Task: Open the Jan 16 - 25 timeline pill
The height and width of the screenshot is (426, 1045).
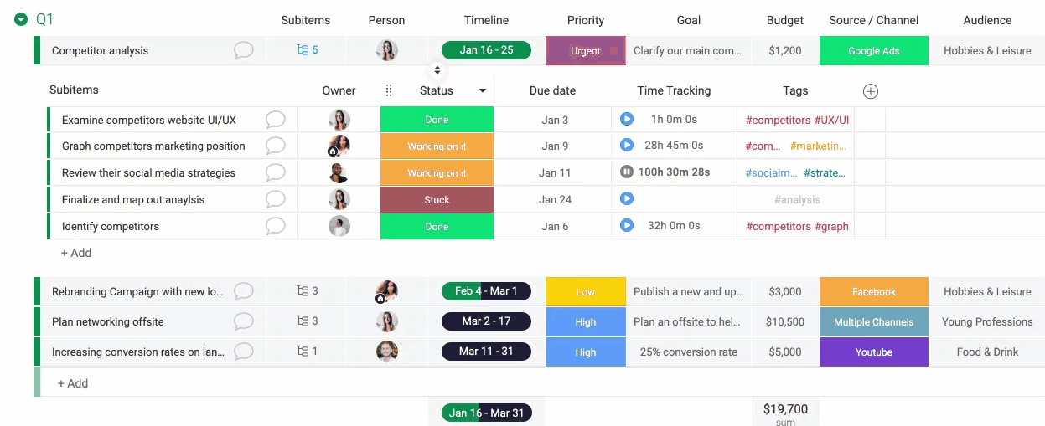Action: point(486,50)
